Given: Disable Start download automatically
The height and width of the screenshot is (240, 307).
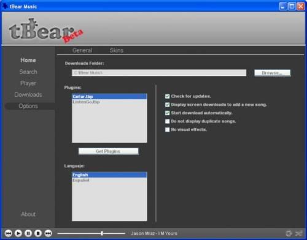Looking at the screenshot, I should pyautogui.click(x=167, y=113).
